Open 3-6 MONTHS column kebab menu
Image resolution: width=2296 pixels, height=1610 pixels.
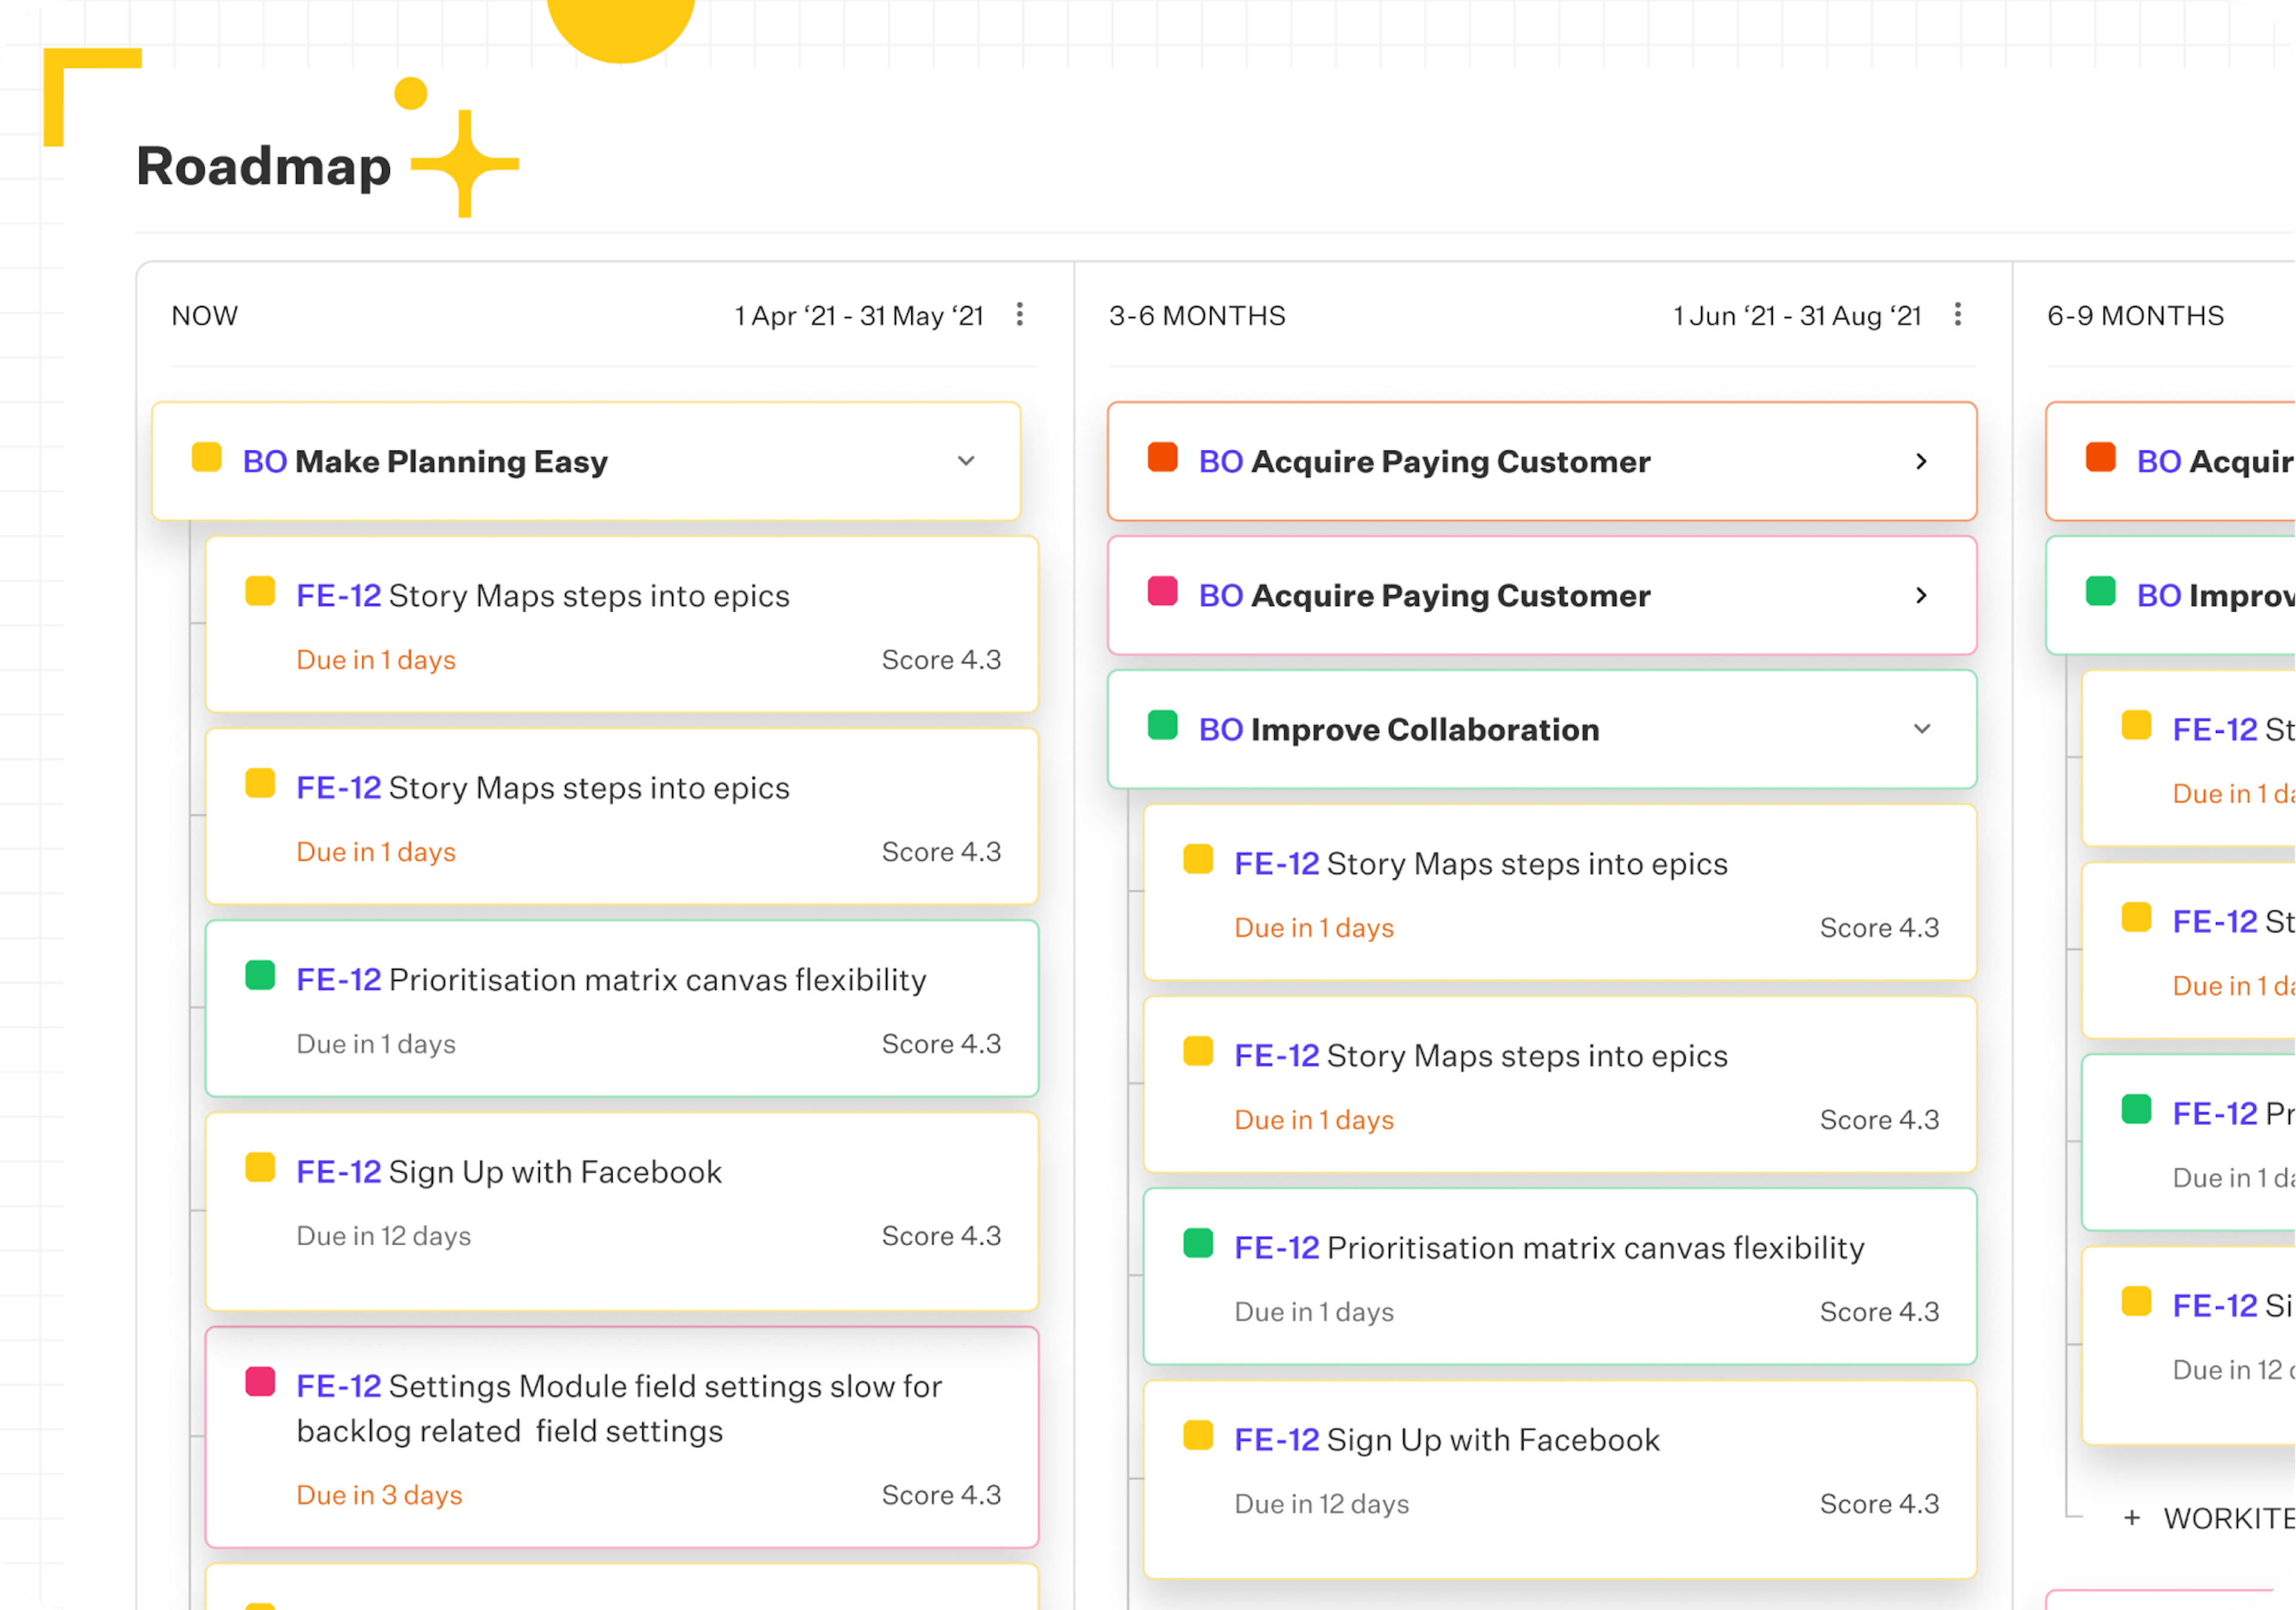(1957, 315)
